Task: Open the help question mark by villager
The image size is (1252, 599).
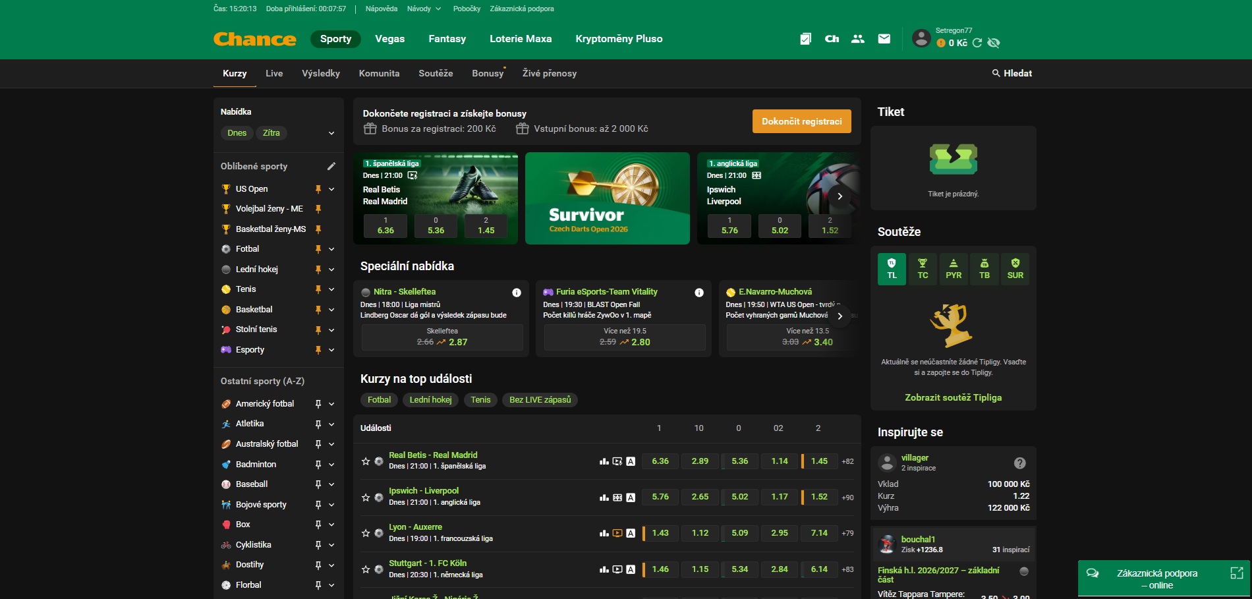Action: [x=1019, y=463]
